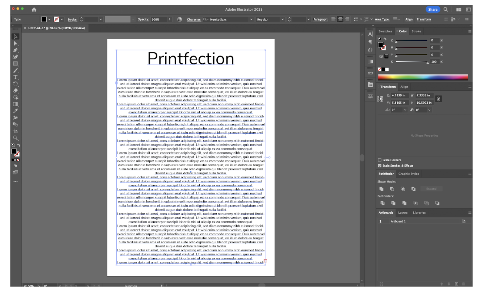
Task: Select the Artboard tool
Action: tap(16, 131)
